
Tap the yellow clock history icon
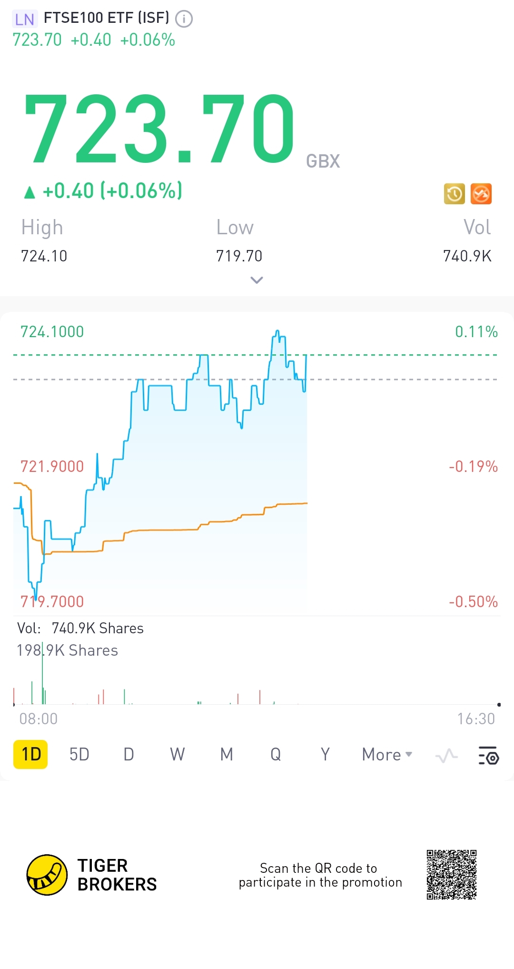[455, 194]
